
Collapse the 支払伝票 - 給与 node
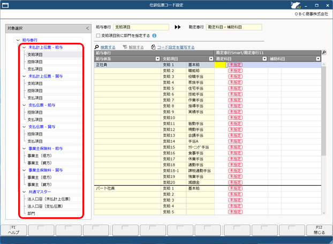coord(24,105)
